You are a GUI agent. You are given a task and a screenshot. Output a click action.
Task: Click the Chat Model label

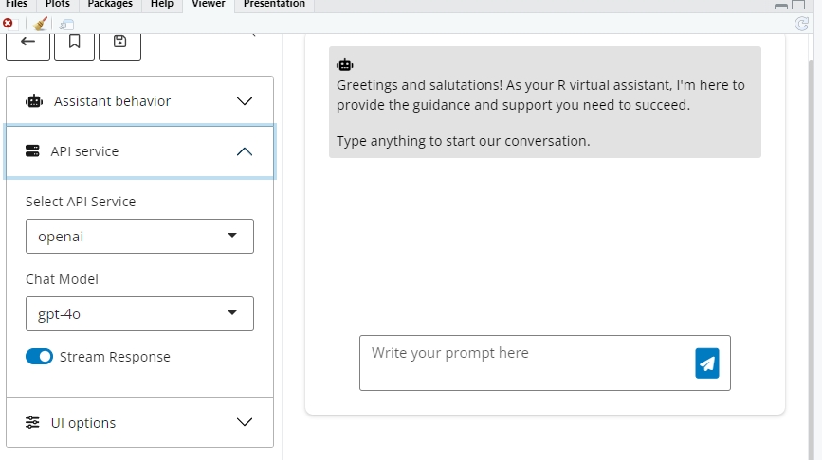click(x=62, y=279)
